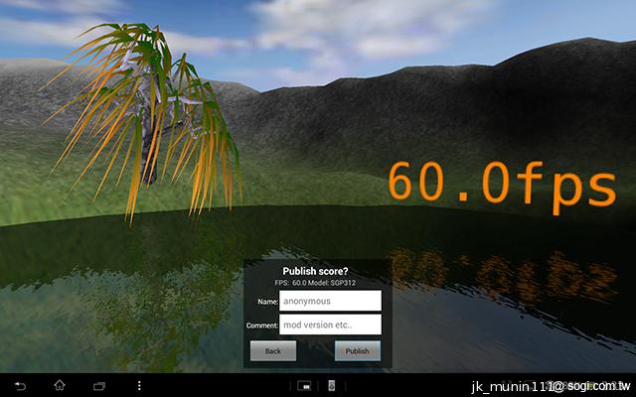The height and width of the screenshot is (397, 636).
Task: Open the three-dot overflow menu
Action: 139,385
